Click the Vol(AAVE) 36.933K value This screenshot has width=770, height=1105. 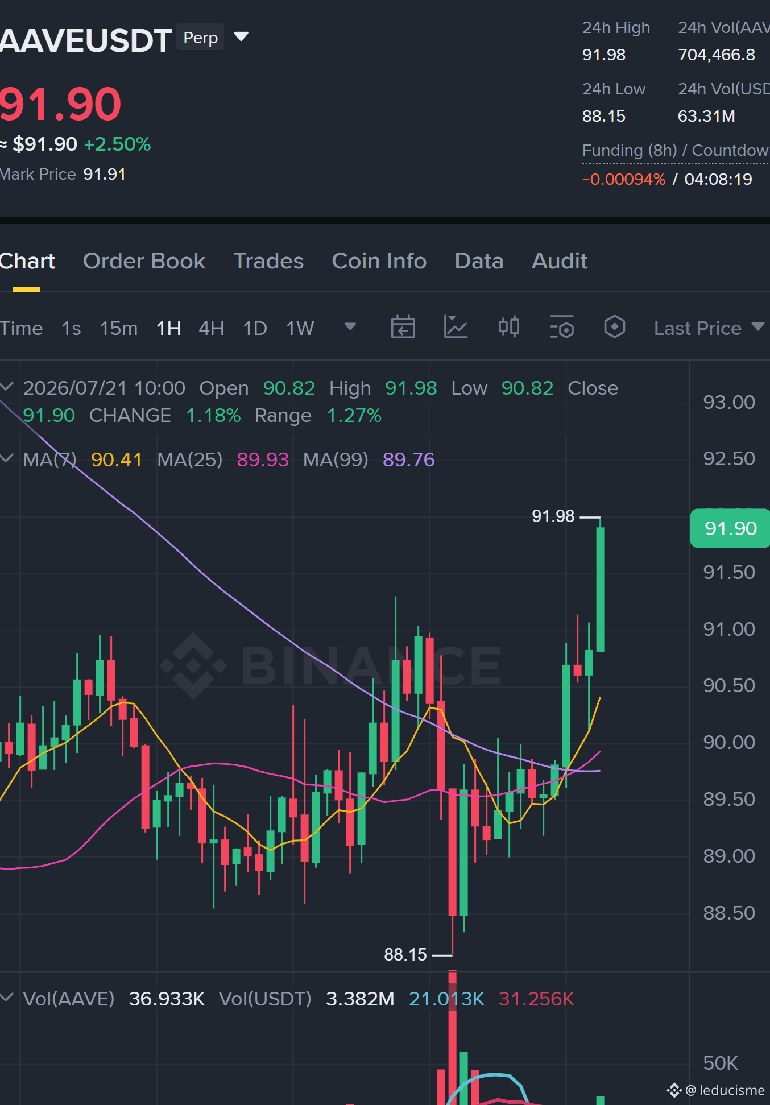[x=167, y=999]
